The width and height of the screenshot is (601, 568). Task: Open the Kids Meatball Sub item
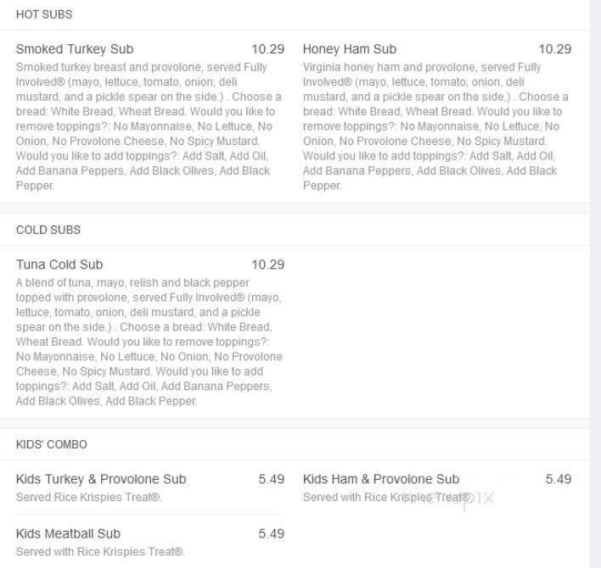(x=68, y=534)
